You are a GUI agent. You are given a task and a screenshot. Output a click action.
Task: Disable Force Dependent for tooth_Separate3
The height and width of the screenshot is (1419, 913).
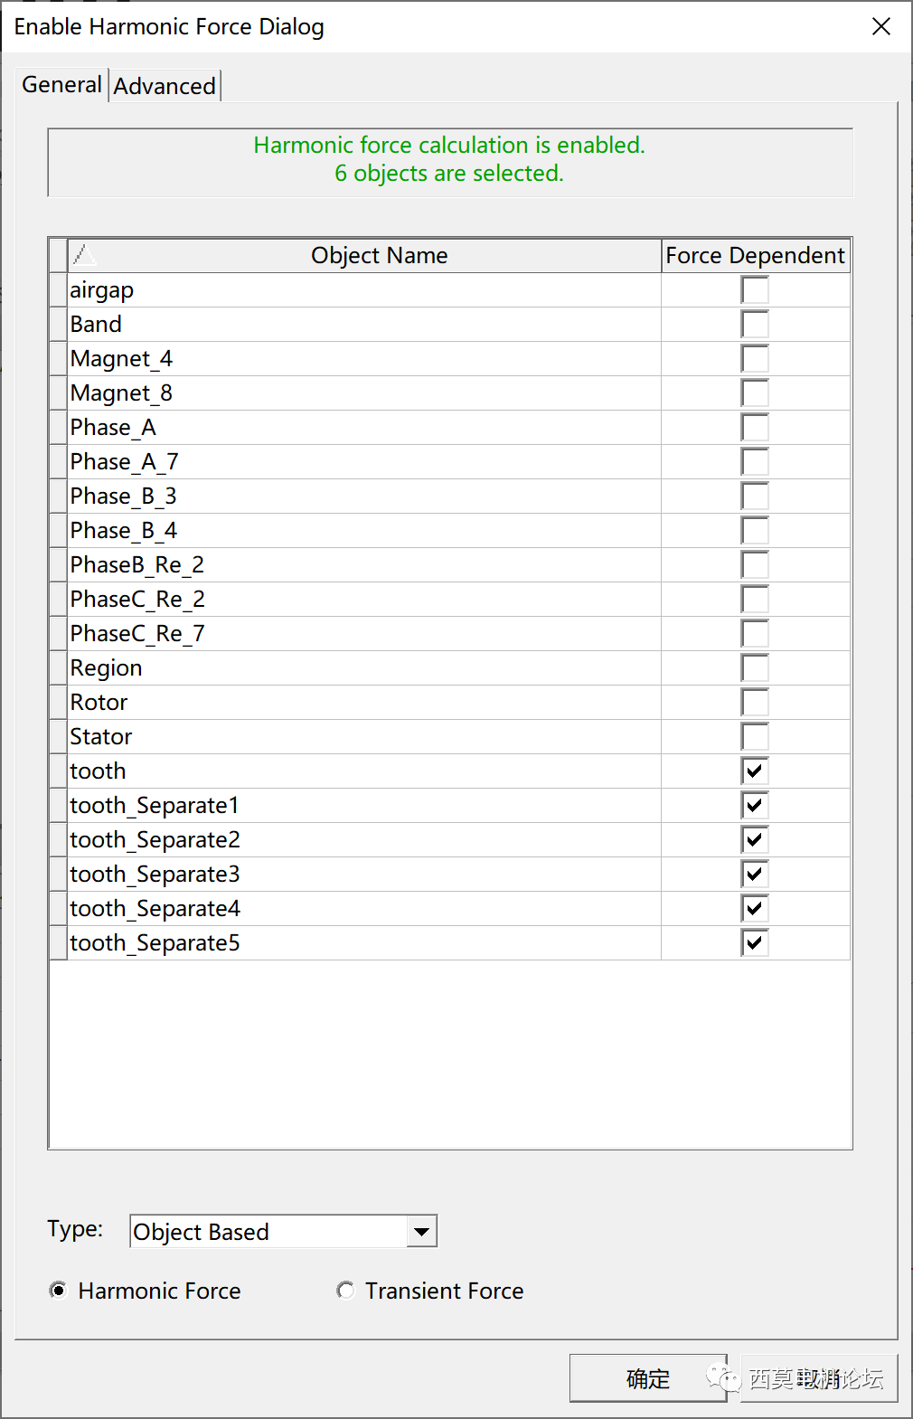754,874
